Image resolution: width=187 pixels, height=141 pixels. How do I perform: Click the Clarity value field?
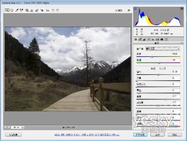pos(176,111)
